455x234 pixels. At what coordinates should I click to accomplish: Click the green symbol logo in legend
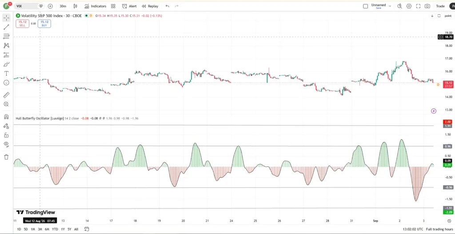click(x=18, y=16)
